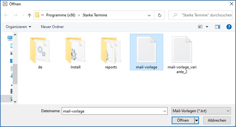The width and height of the screenshot is (236, 127).
Task: Click the 'Install' folder name label
Action: (75, 67)
